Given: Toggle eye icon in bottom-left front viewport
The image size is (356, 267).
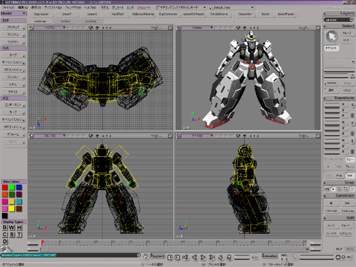Looking at the screenshot, I should [97, 136].
